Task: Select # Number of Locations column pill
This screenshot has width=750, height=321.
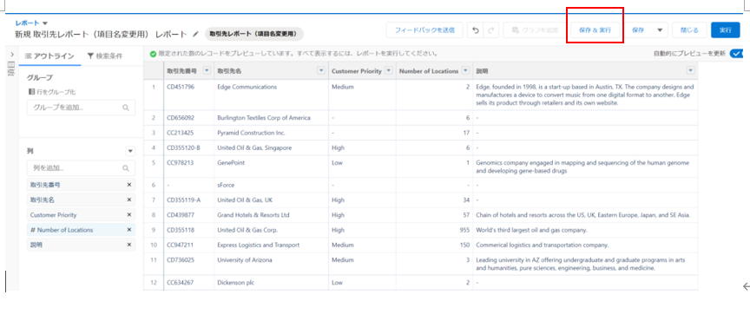Action: click(x=81, y=230)
